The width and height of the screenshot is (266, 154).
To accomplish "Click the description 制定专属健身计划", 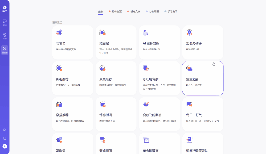I will click(152, 49).
